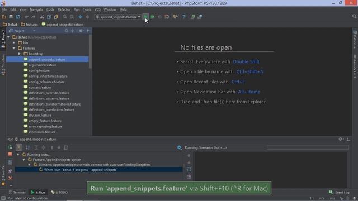Stop the running tests with red square
358x201 pixels.
point(10,154)
